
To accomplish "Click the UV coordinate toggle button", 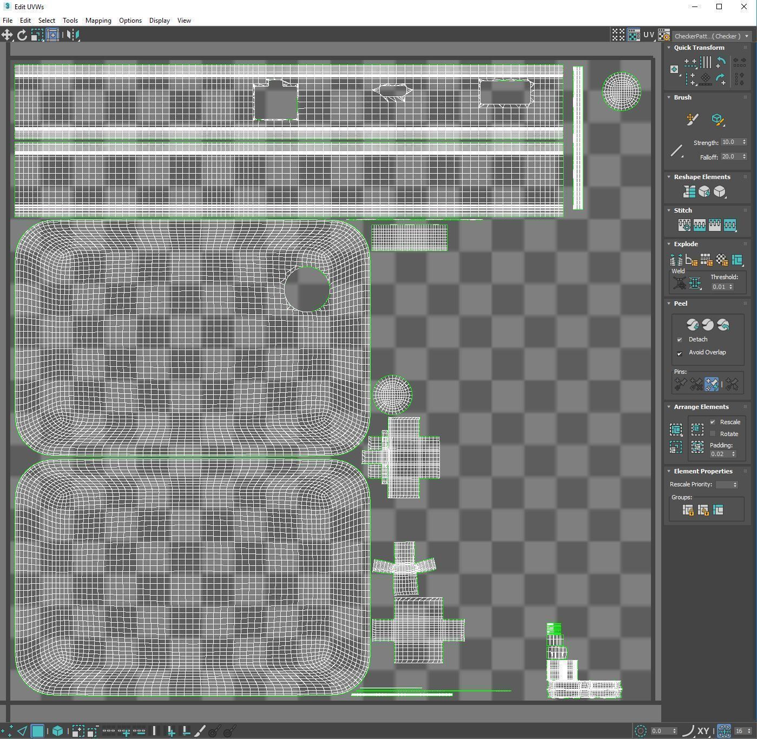I will point(649,35).
